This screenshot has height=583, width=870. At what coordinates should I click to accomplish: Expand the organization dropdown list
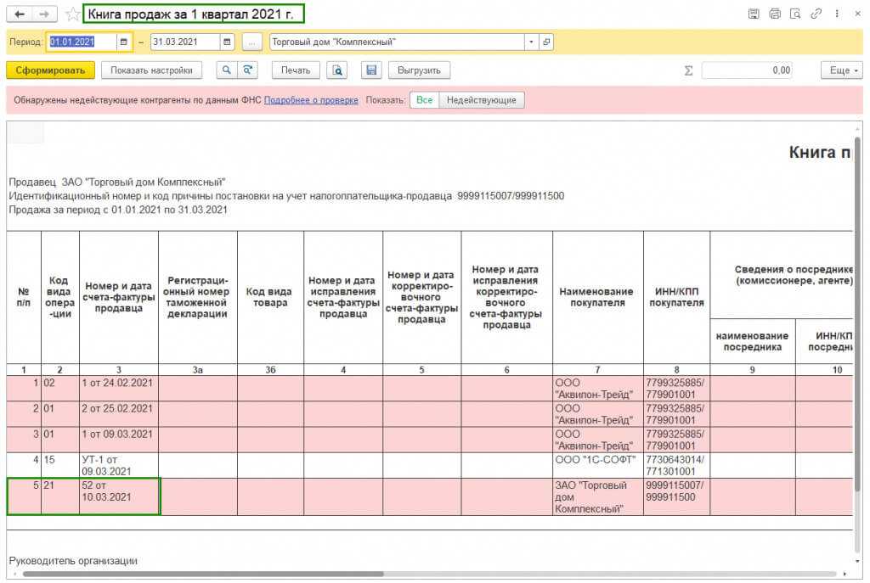[x=532, y=42]
